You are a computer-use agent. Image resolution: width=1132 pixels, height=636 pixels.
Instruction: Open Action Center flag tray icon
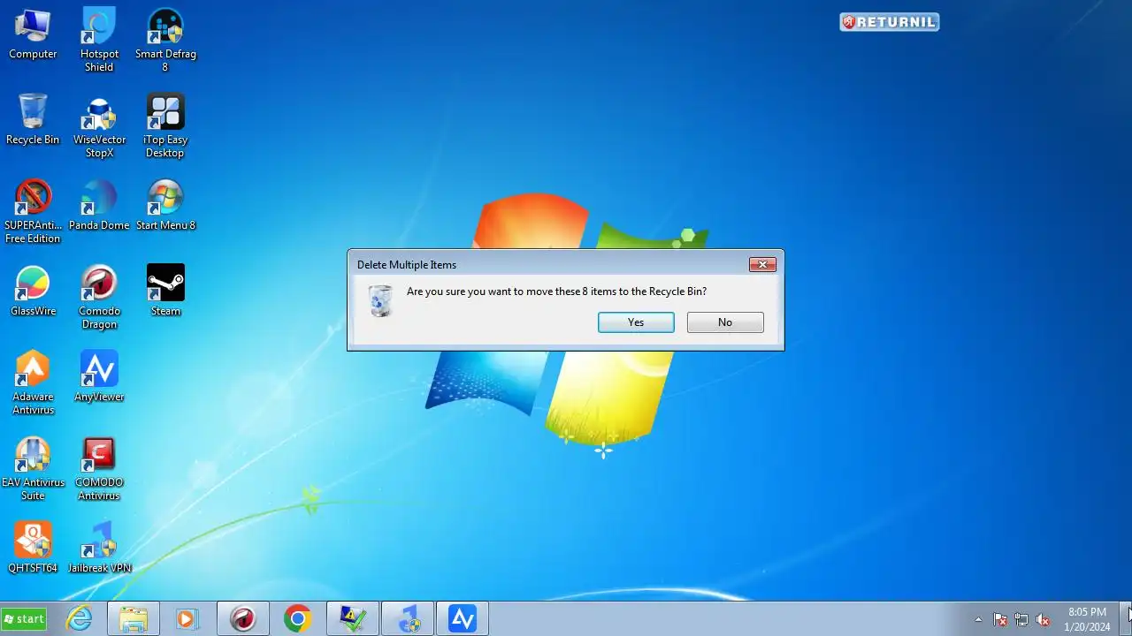[x=1000, y=619]
